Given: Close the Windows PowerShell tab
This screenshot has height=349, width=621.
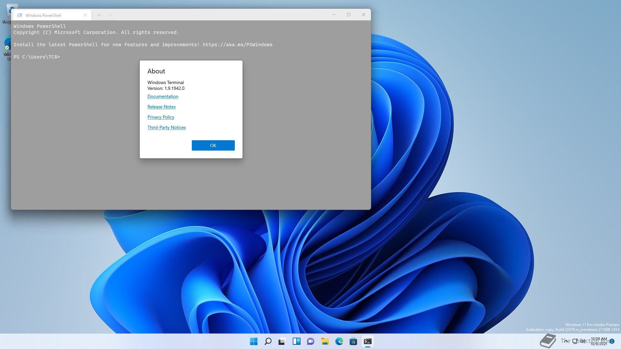Looking at the screenshot, I should [85, 15].
